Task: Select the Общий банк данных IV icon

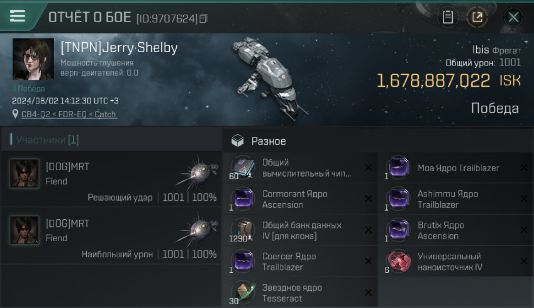Action: point(242,230)
